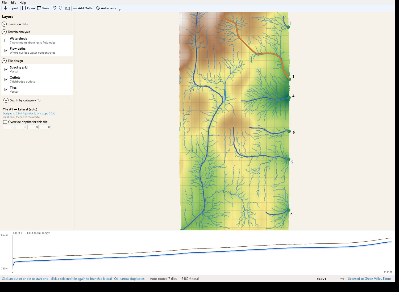Open a project with the Open button
Screen dimensions: 399x292
28,8
